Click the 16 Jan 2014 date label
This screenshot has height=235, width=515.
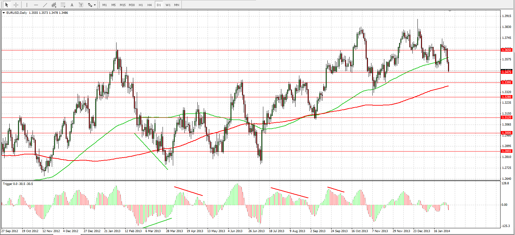[442, 231]
